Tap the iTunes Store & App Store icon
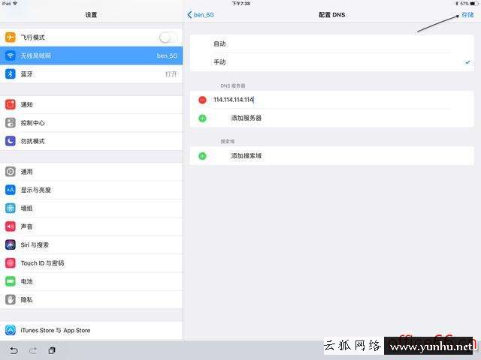 coord(10,330)
